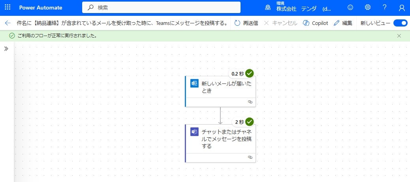Image resolution: width=410 pixels, height=182 pixels.
Task: Dismiss the success notification banner
Action: [399, 36]
